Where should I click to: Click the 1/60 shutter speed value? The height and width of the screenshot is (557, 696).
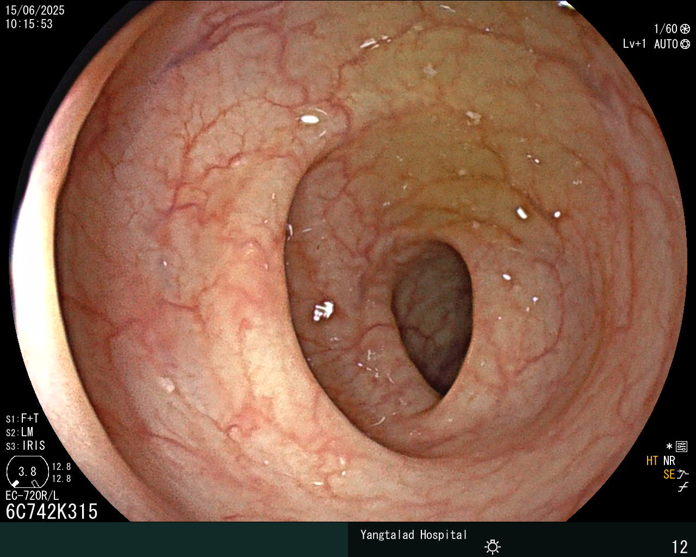(666, 29)
